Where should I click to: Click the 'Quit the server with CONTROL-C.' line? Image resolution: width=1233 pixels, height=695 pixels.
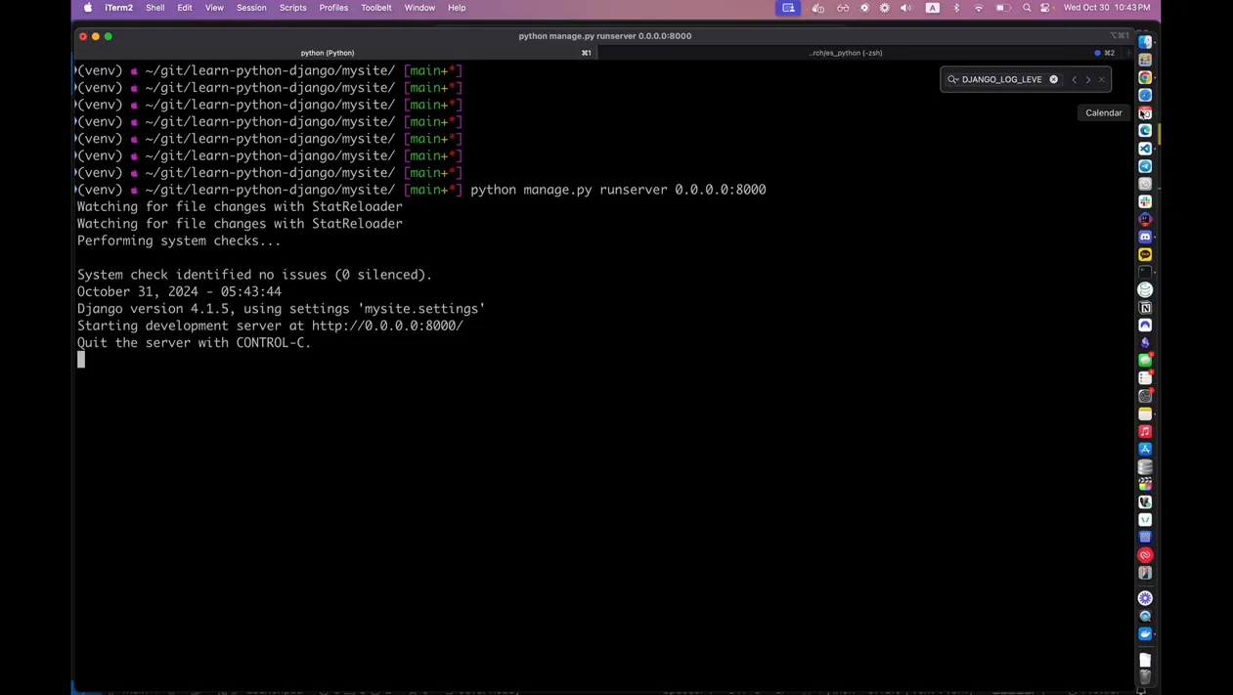click(x=195, y=343)
